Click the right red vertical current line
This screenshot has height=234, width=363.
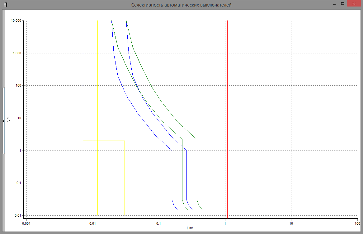coord(264,119)
